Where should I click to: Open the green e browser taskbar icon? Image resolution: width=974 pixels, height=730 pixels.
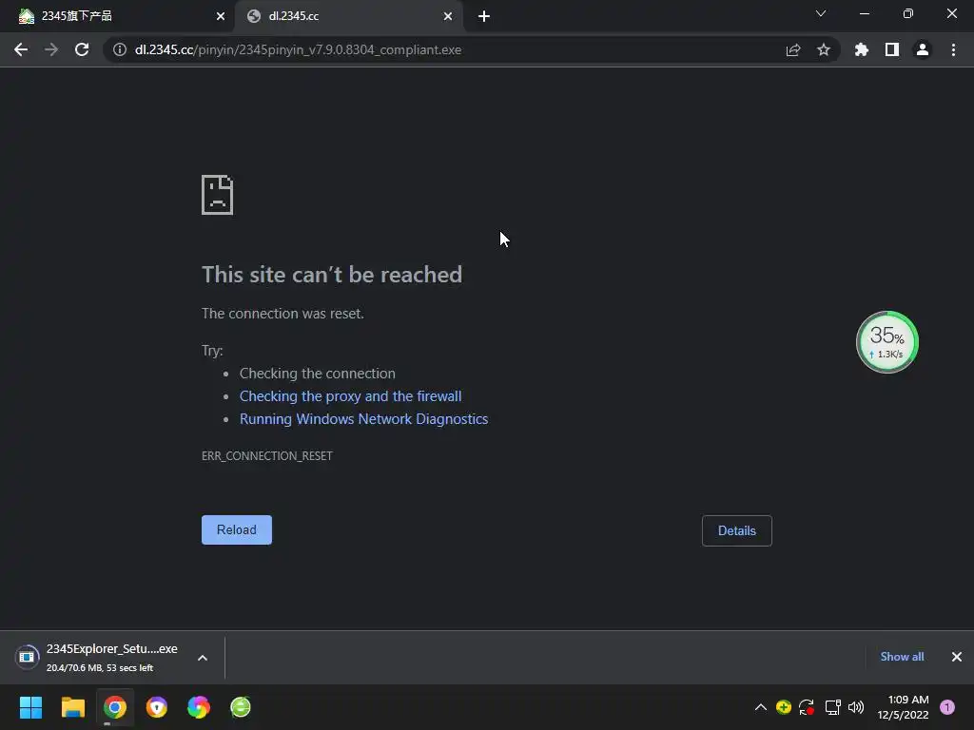(x=241, y=707)
